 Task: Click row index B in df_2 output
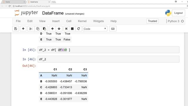pos(41,81)
